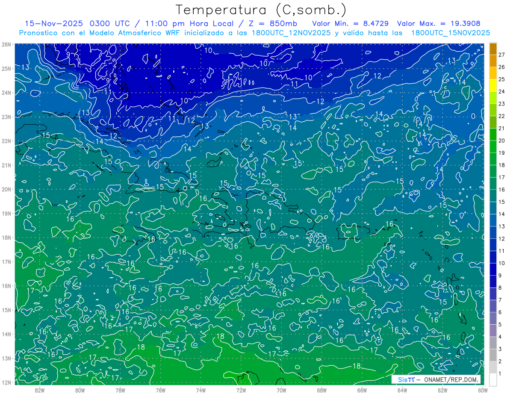Click the color scale label 20

point(501,141)
